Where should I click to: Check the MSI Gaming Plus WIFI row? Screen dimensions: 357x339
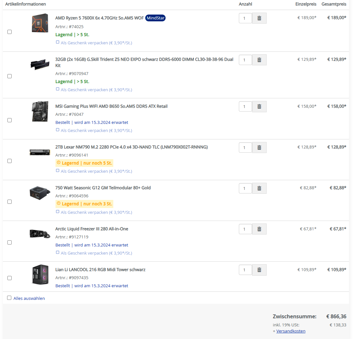pyautogui.click(x=10, y=120)
